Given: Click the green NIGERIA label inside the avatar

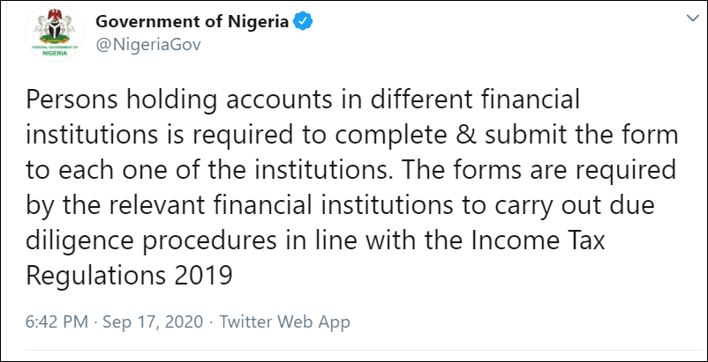Looking at the screenshot, I should [x=55, y=53].
